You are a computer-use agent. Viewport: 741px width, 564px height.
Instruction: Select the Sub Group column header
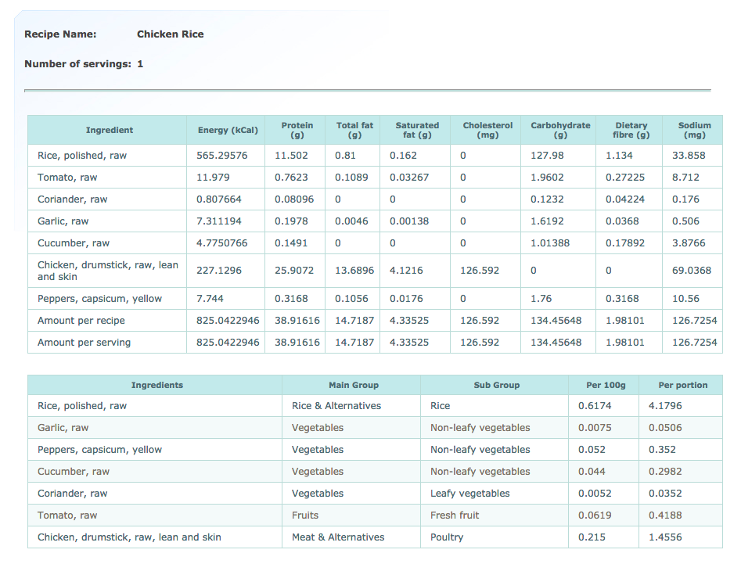[x=496, y=385]
